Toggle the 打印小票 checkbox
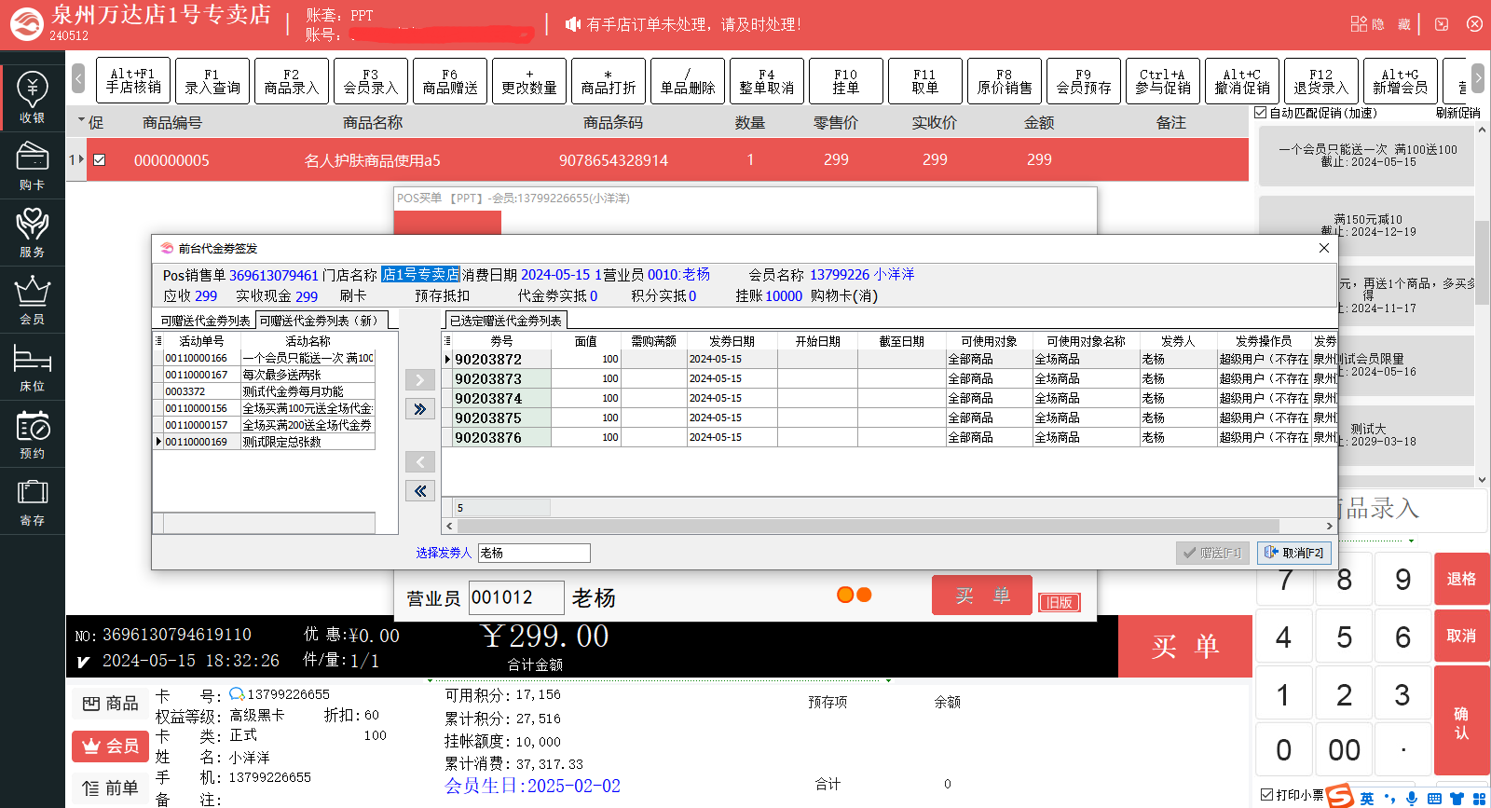 1266,795
